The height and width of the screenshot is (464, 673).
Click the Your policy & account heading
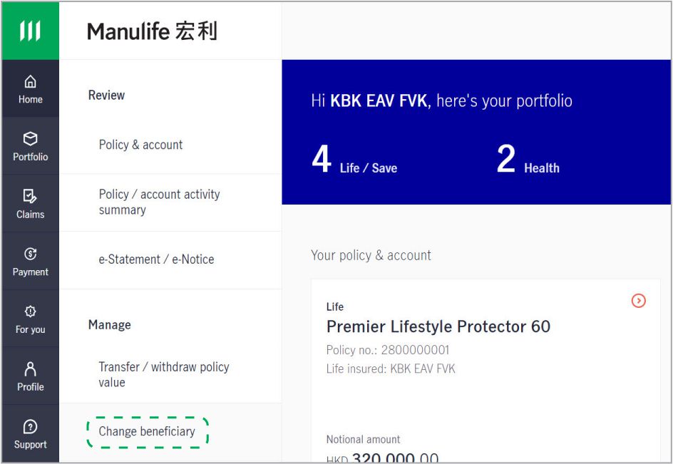[371, 255]
